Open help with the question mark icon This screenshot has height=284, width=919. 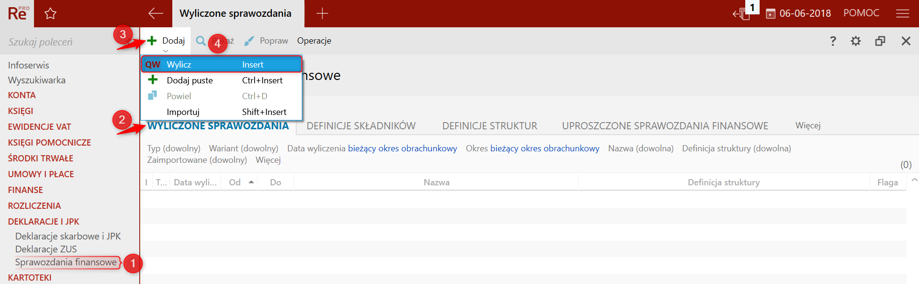[833, 41]
